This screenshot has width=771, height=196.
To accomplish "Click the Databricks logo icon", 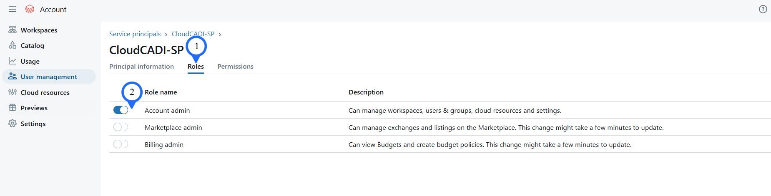I will [30, 9].
